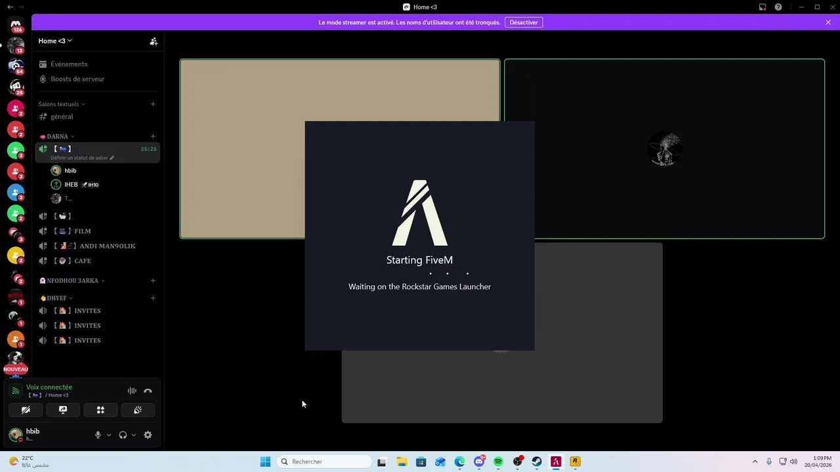Collapse the Salons textuels category
Screen dimensions: 840x472
62,104
